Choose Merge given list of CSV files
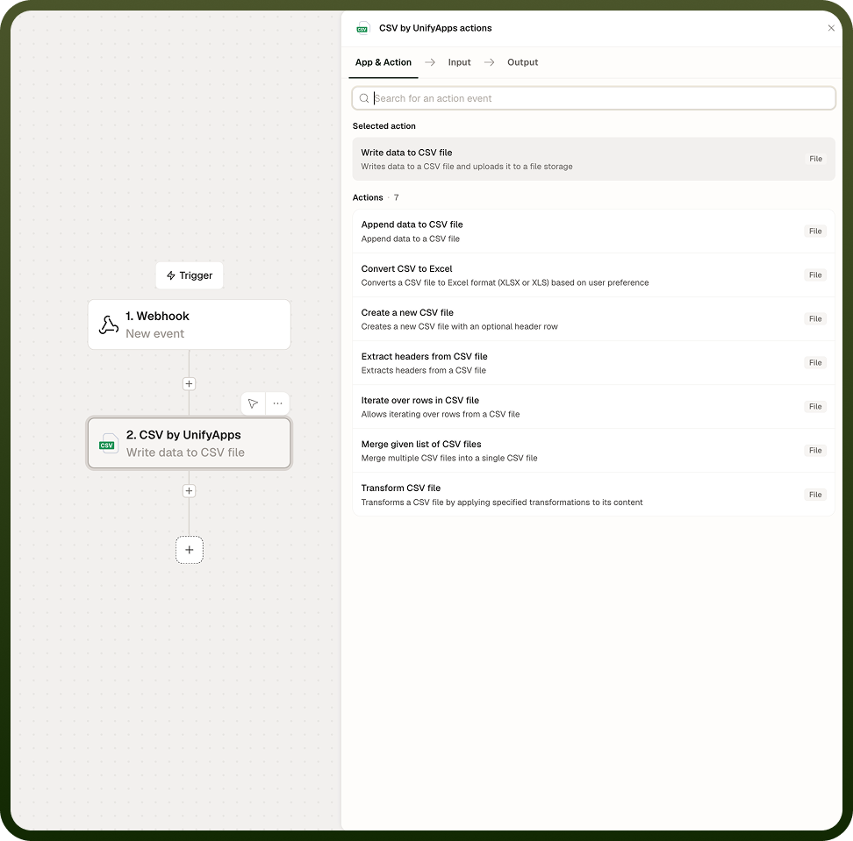The height and width of the screenshot is (841, 853). coord(593,451)
